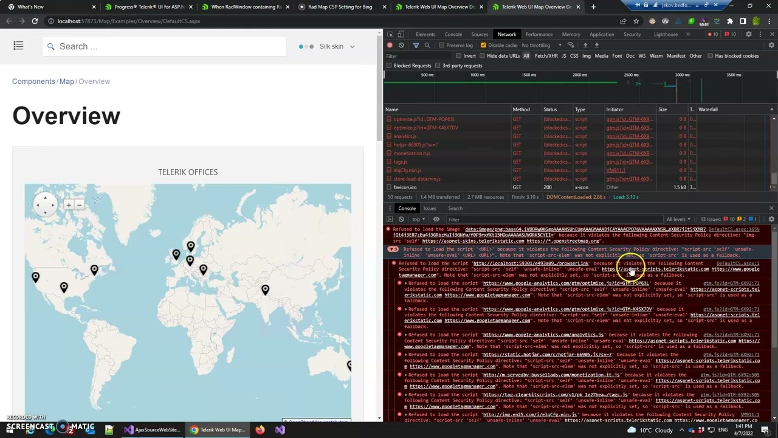This screenshot has width=778, height=438.
Task: Filter requests by Img type
Action: pyautogui.click(x=587, y=56)
